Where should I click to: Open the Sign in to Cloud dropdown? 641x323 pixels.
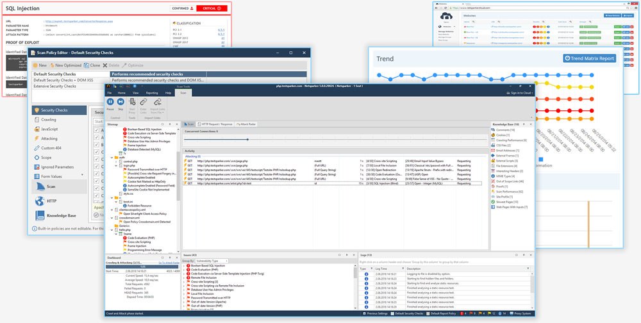[x=520, y=93]
